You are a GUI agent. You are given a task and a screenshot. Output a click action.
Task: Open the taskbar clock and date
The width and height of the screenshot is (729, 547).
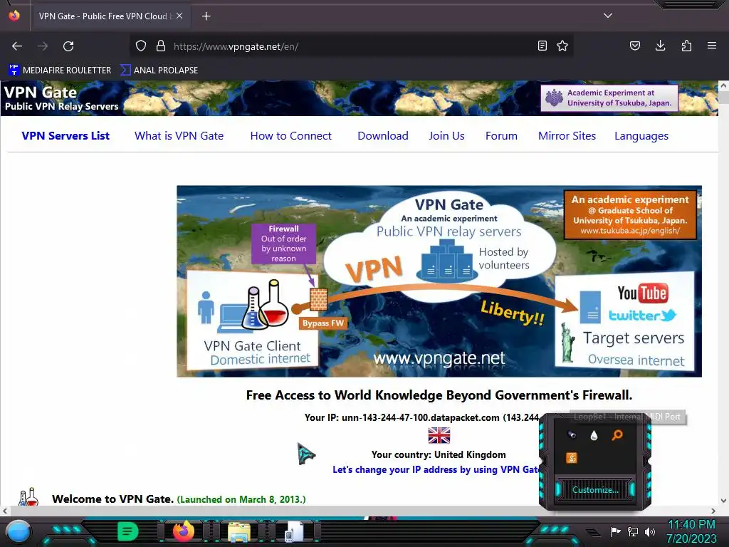(692, 531)
